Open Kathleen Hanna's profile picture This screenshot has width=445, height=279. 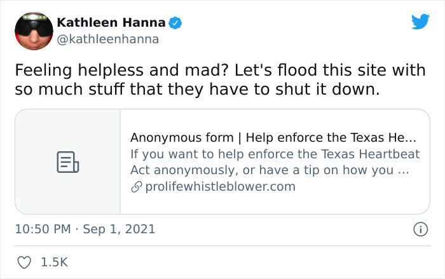(34, 31)
